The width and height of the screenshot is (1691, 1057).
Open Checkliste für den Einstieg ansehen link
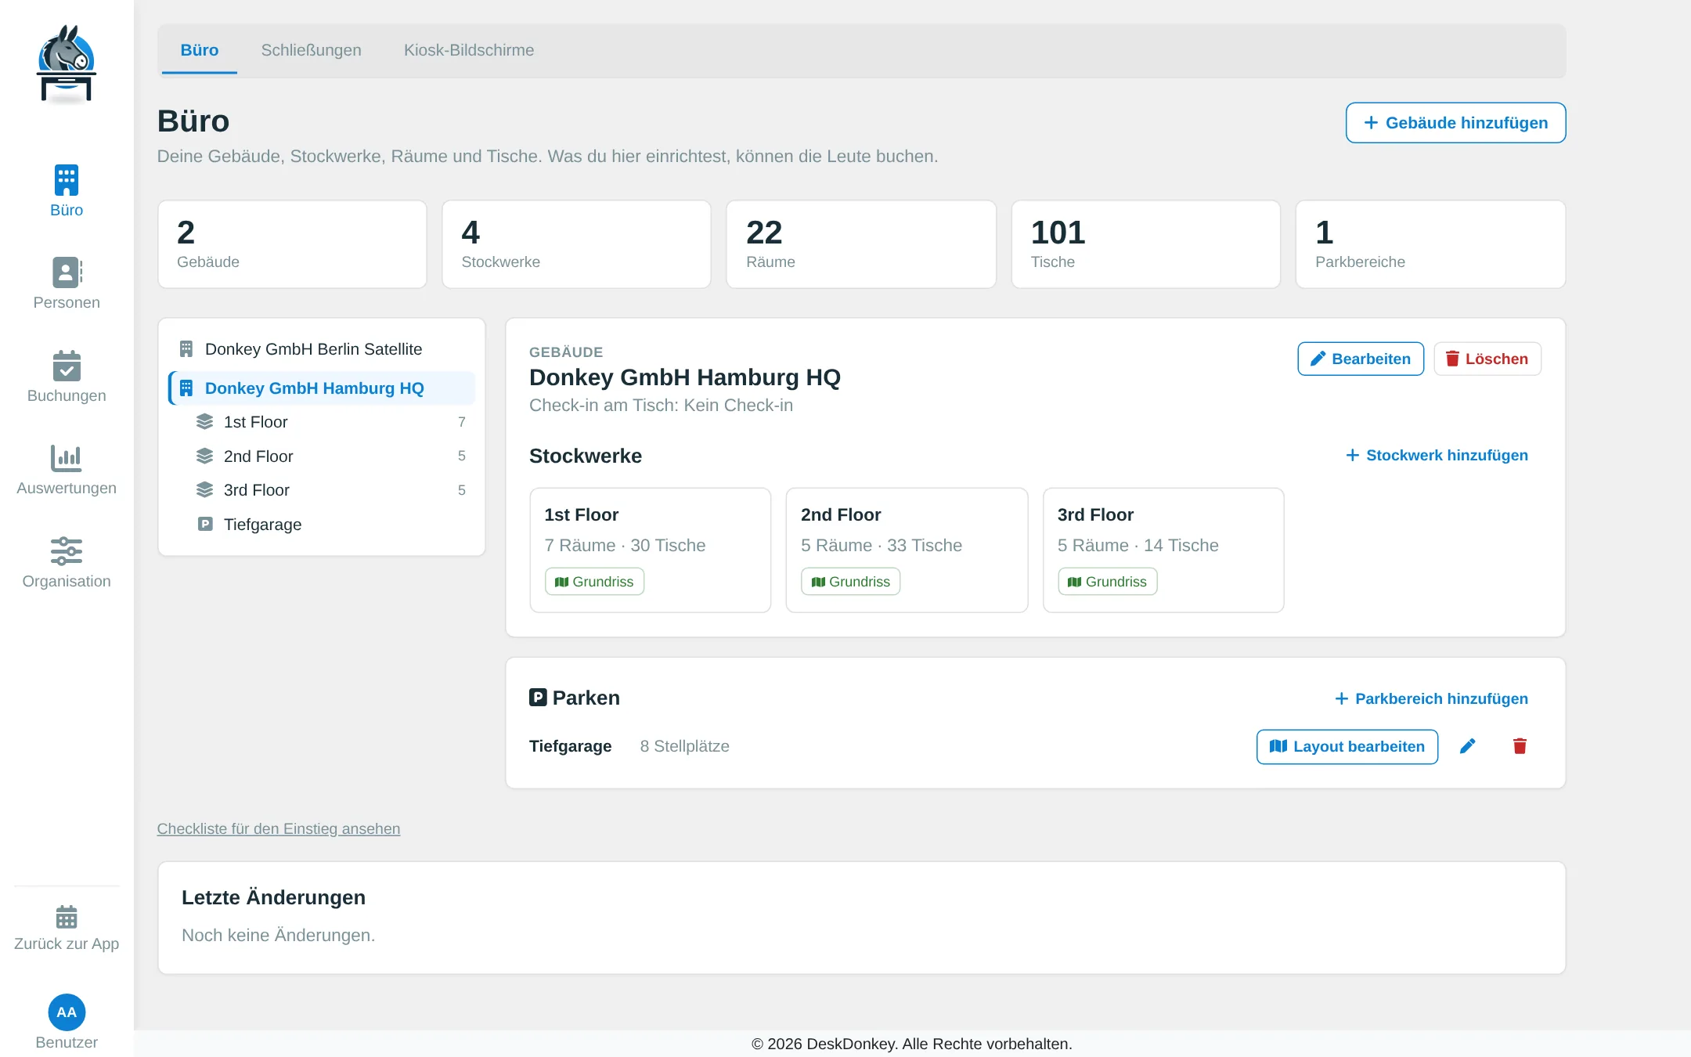[279, 828]
